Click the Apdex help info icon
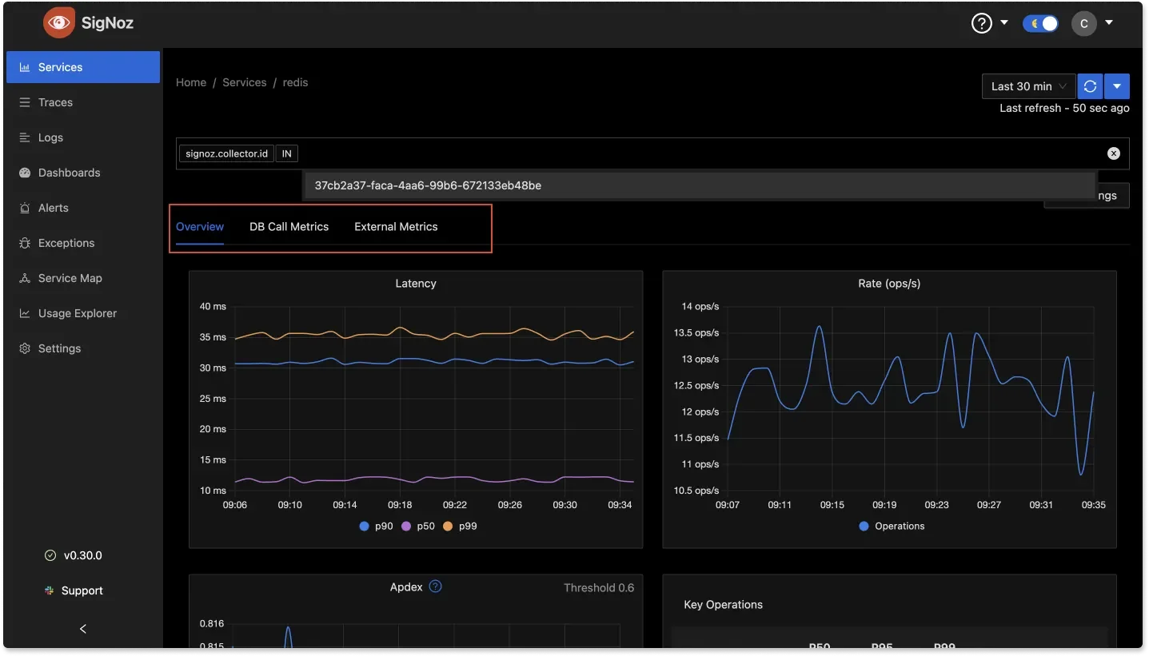 435,586
